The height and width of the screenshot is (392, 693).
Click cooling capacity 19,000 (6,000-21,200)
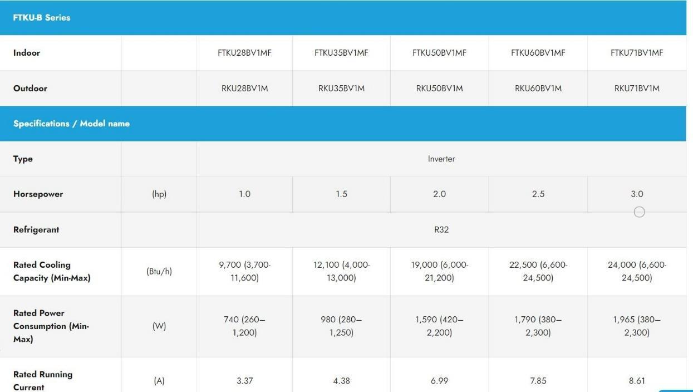pos(439,271)
